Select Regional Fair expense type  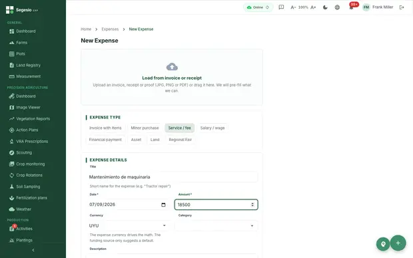click(181, 140)
